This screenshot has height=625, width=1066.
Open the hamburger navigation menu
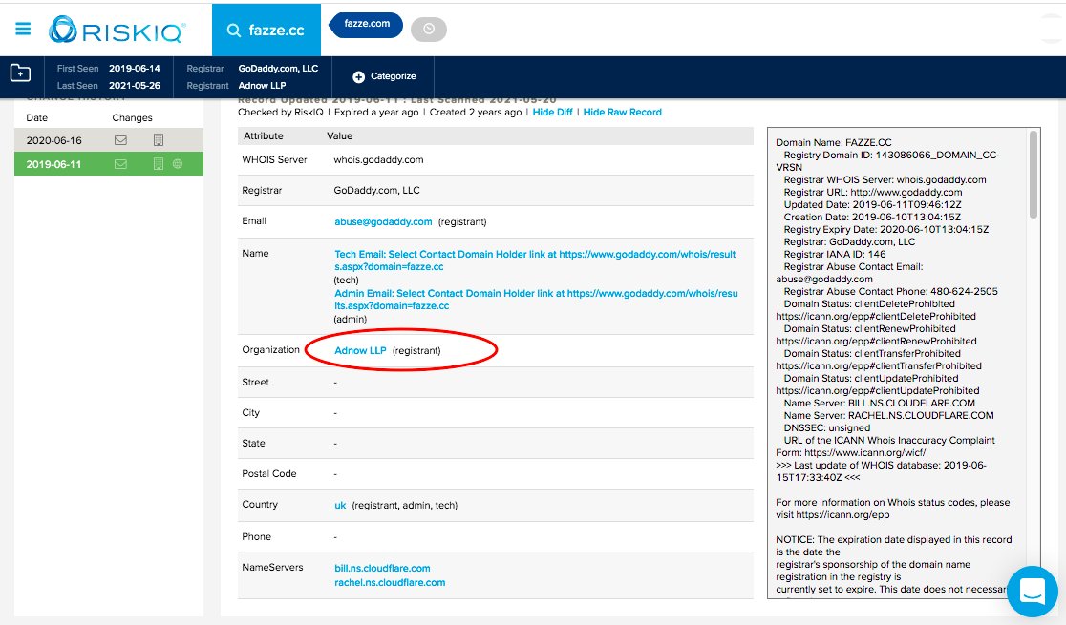point(23,29)
